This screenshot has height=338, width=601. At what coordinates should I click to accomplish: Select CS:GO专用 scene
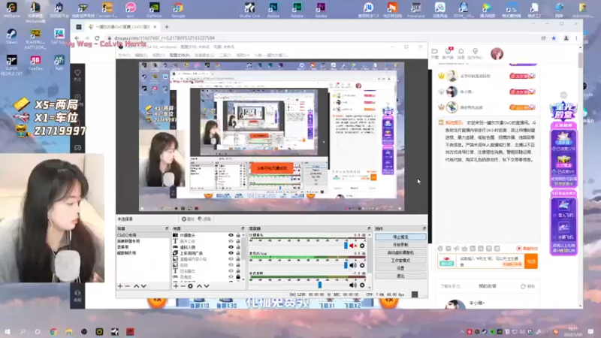click(142, 235)
